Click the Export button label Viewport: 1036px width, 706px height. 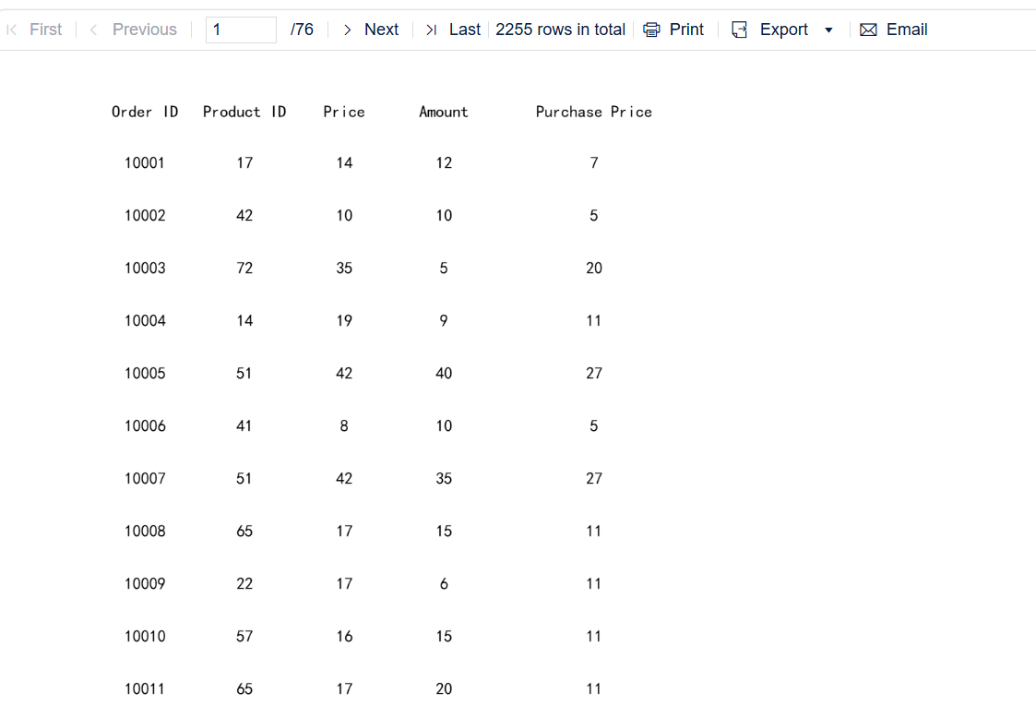tap(783, 30)
